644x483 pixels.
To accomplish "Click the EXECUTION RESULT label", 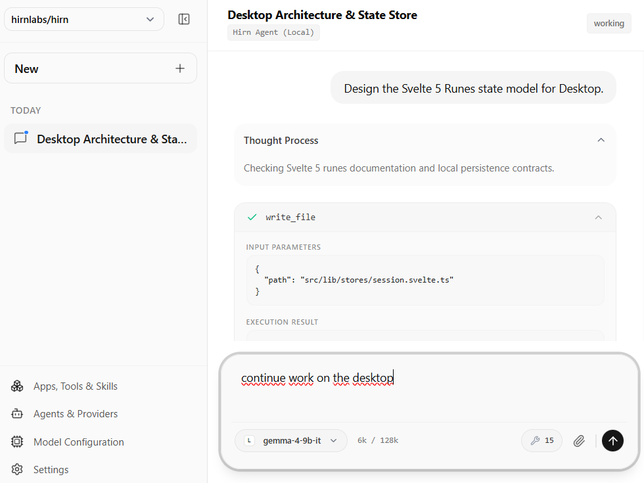I will click(x=282, y=322).
